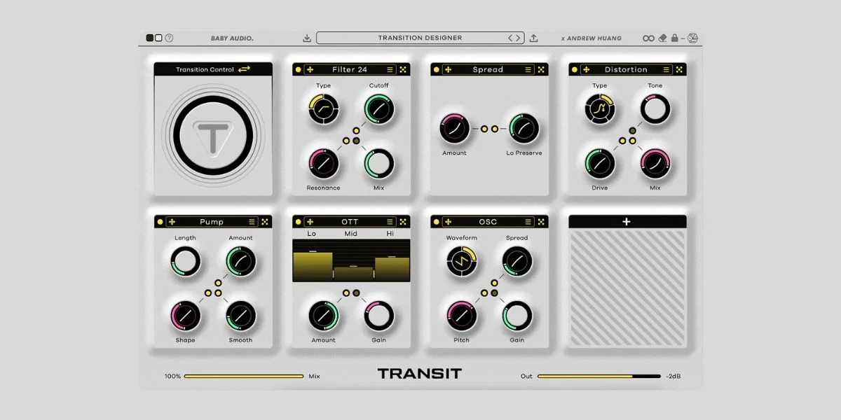The image size is (841, 420).
Task: Click the Spread Lo Preserve knob
Action: pyautogui.click(x=524, y=129)
